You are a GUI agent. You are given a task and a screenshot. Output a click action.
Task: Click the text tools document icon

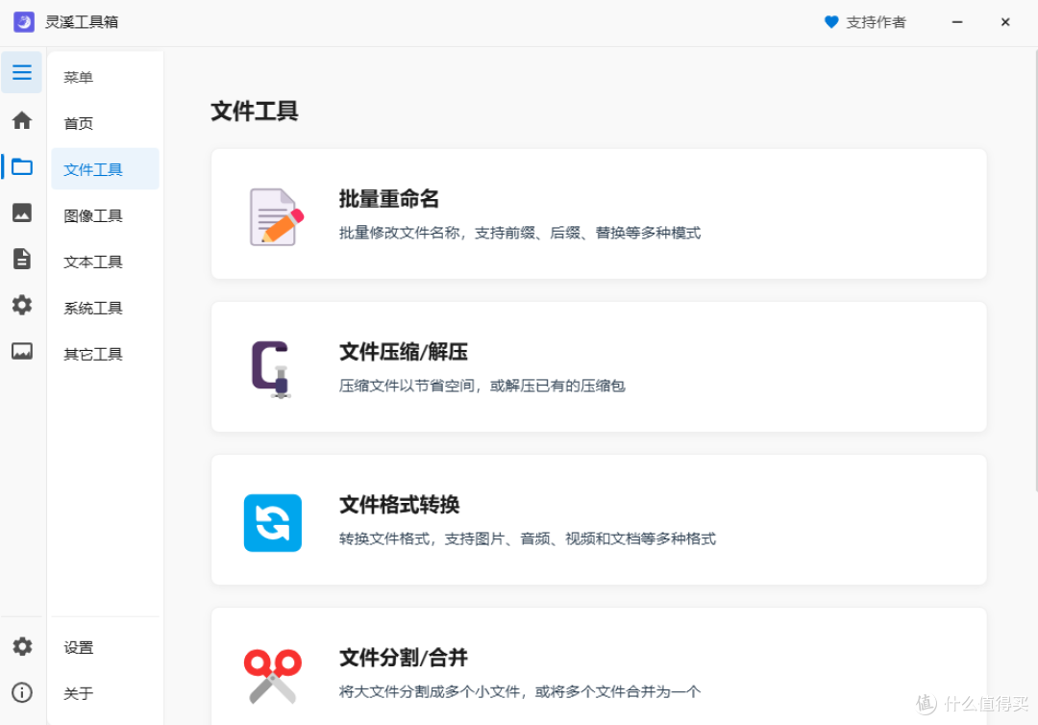pos(22,259)
